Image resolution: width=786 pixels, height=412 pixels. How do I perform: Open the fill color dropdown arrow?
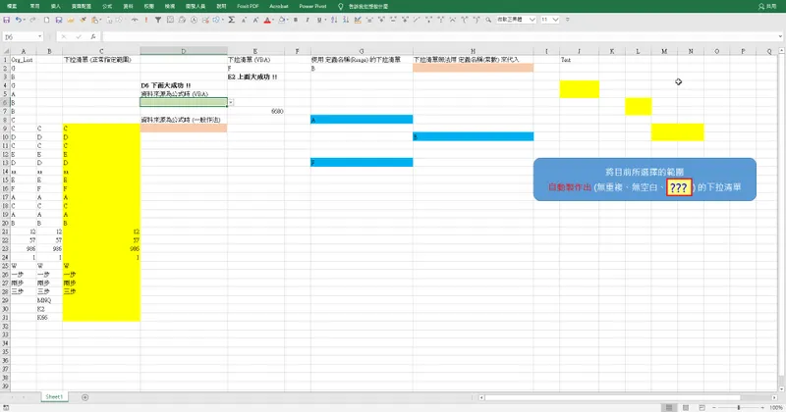point(288,20)
